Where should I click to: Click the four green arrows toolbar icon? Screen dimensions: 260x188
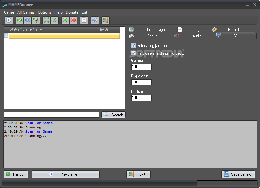coord(46,20)
